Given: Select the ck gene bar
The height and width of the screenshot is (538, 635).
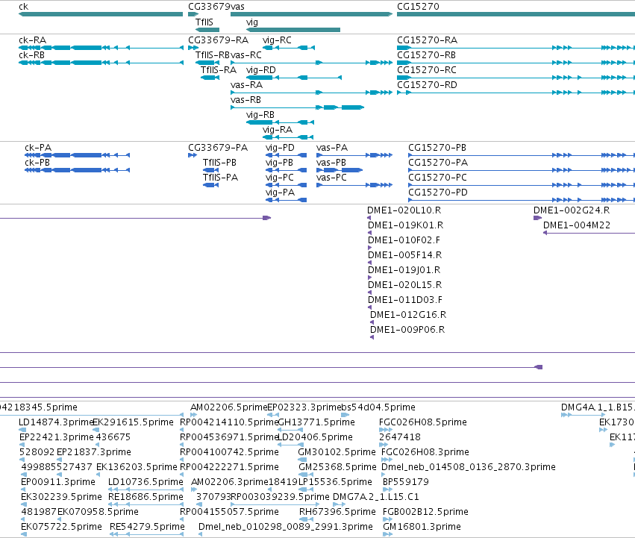Looking at the screenshot, I should [101, 14].
